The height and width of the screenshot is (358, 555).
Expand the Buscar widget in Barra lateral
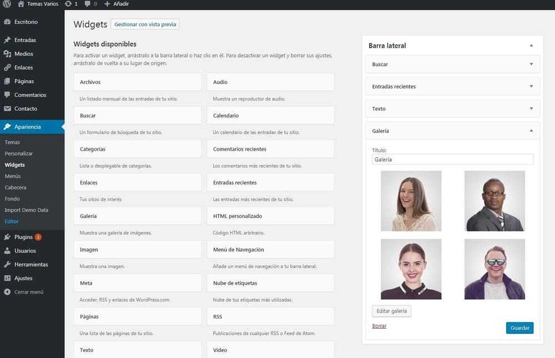pyautogui.click(x=531, y=64)
